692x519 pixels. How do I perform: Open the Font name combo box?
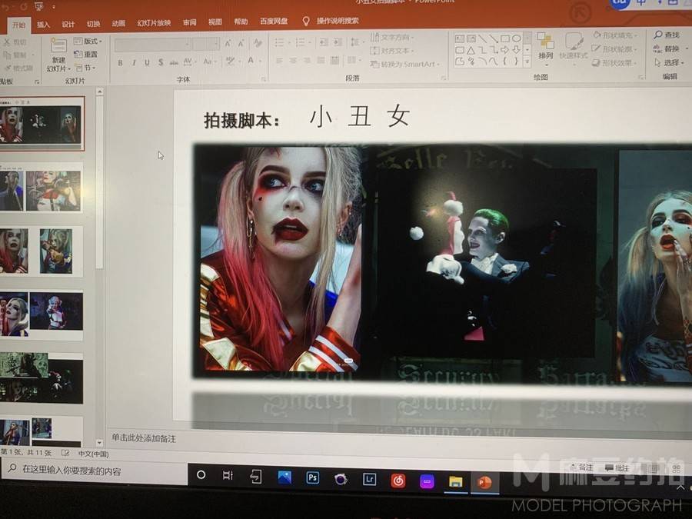point(152,45)
